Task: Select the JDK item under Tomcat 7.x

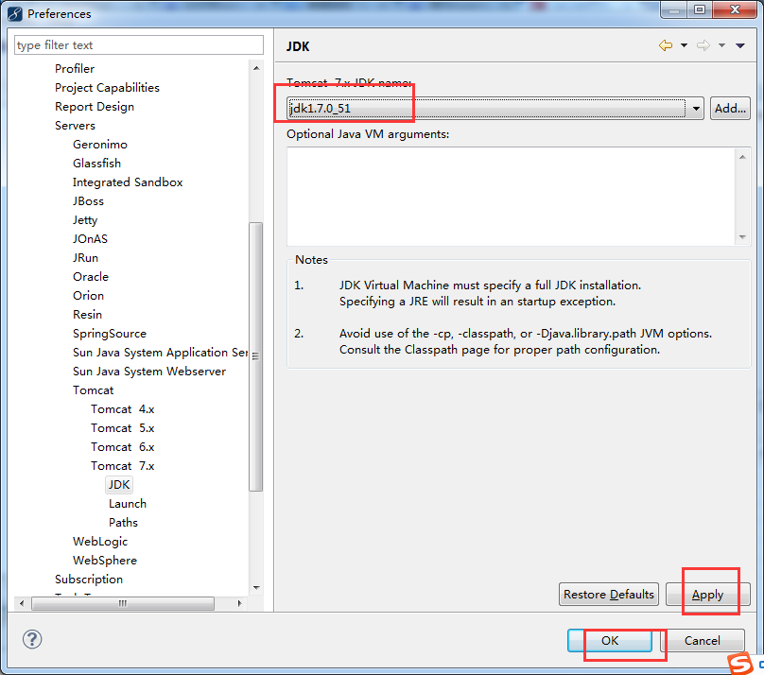Action: (x=119, y=485)
